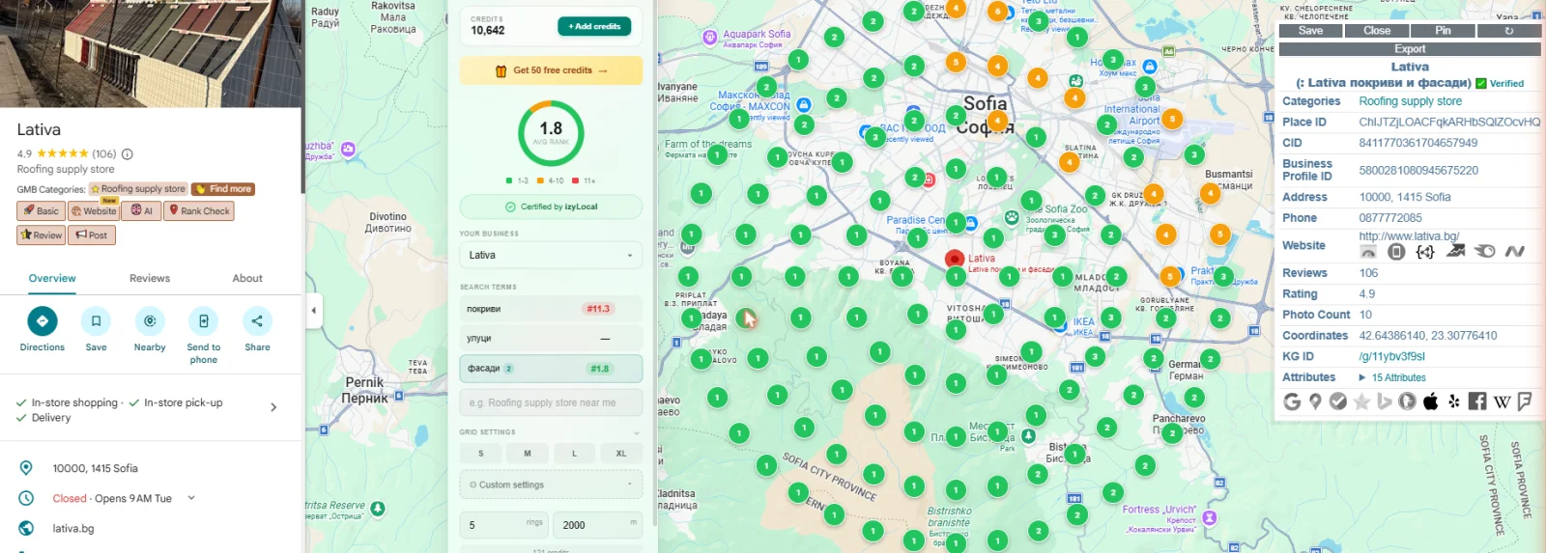Image resolution: width=1546 pixels, height=553 pixels.
Task: Open the http://www.lativa.bg/ link
Action: [x=1409, y=235]
